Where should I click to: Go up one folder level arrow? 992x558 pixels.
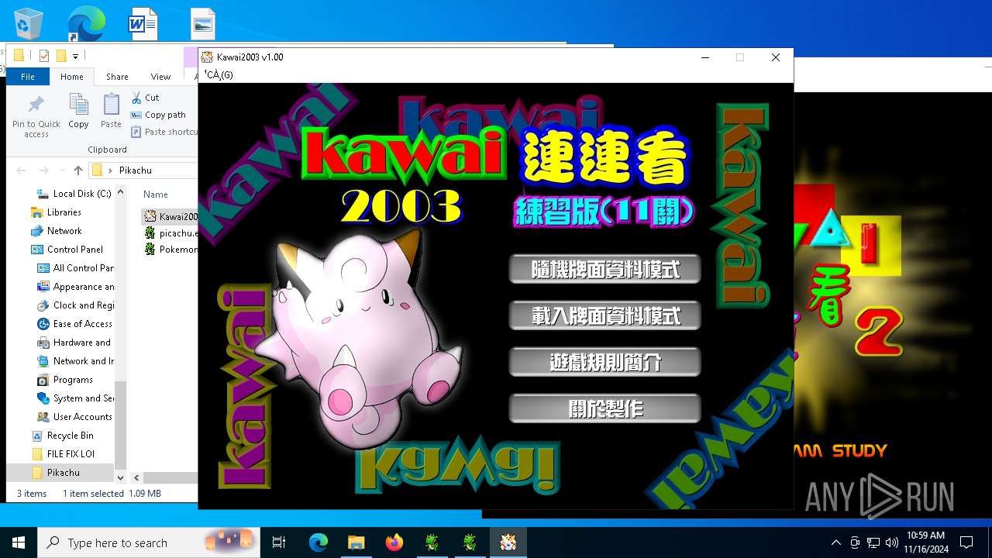pyautogui.click(x=77, y=170)
